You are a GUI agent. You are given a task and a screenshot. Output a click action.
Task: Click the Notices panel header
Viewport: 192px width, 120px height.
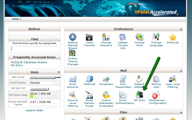34,29
